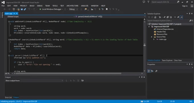Screen dimensions: 194x103
Task: Open the BUILD menu
Action: (x=32, y=6)
